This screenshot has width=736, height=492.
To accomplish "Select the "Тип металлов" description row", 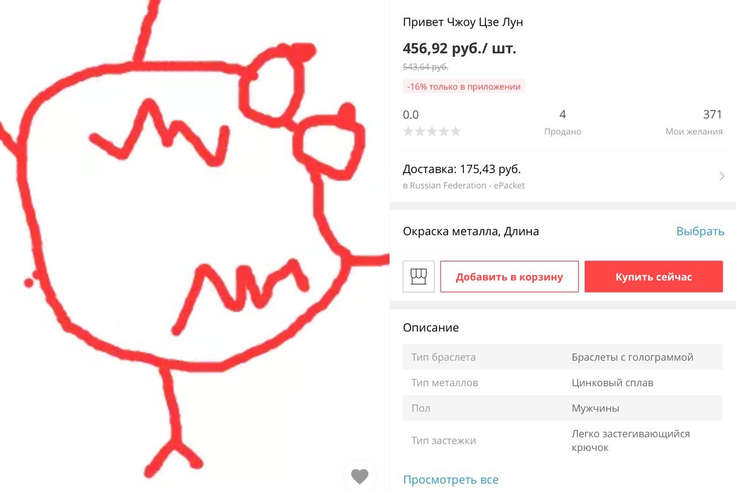I will pyautogui.click(x=563, y=383).
